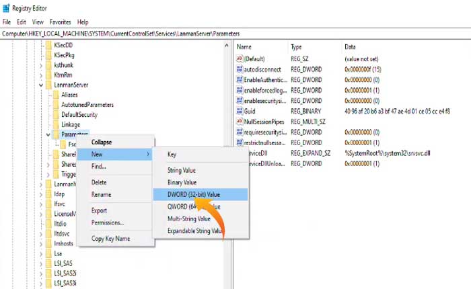This screenshot has height=289, width=471.
Task: Choose DWORD (32-bit) Value from submenu
Action: pos(201,194)
